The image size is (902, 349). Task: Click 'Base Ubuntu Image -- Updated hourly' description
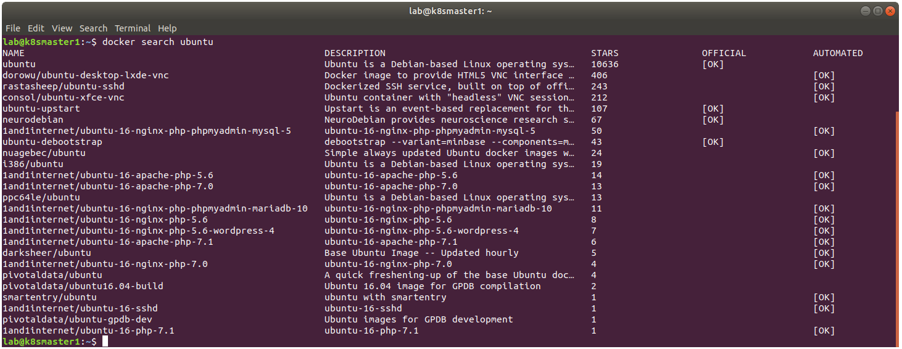421,253
